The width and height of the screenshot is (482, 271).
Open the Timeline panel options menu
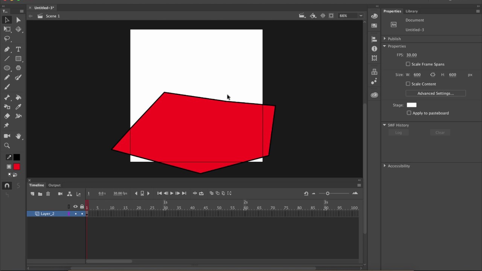(359, 185)
